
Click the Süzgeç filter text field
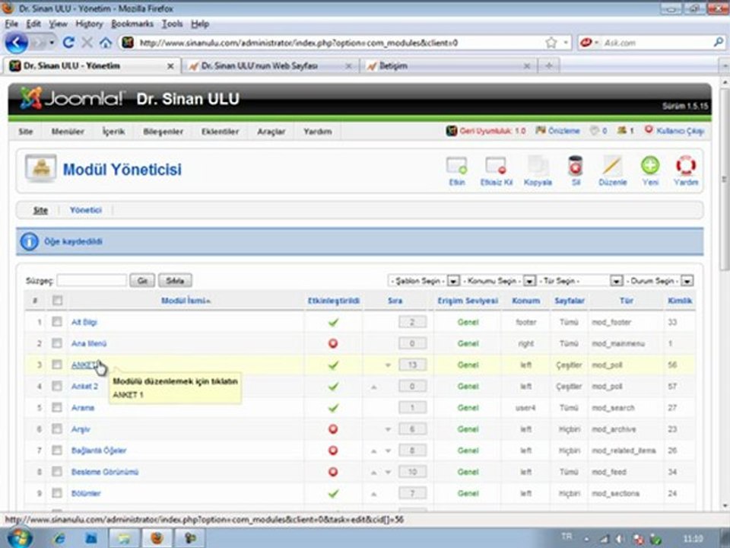coord(92,281)
